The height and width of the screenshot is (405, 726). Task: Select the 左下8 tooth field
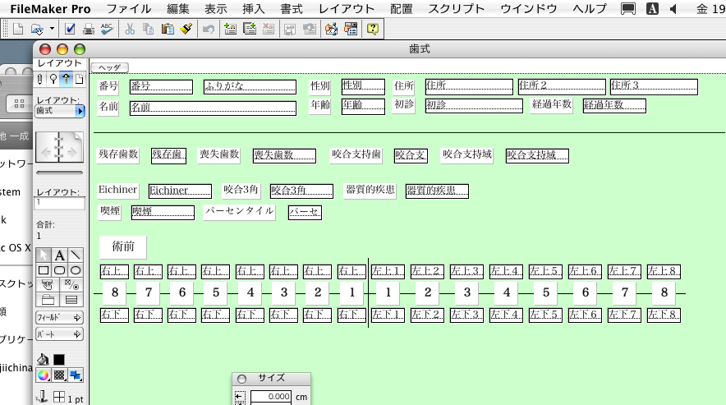pyautogui.click(x=664, y=315)
